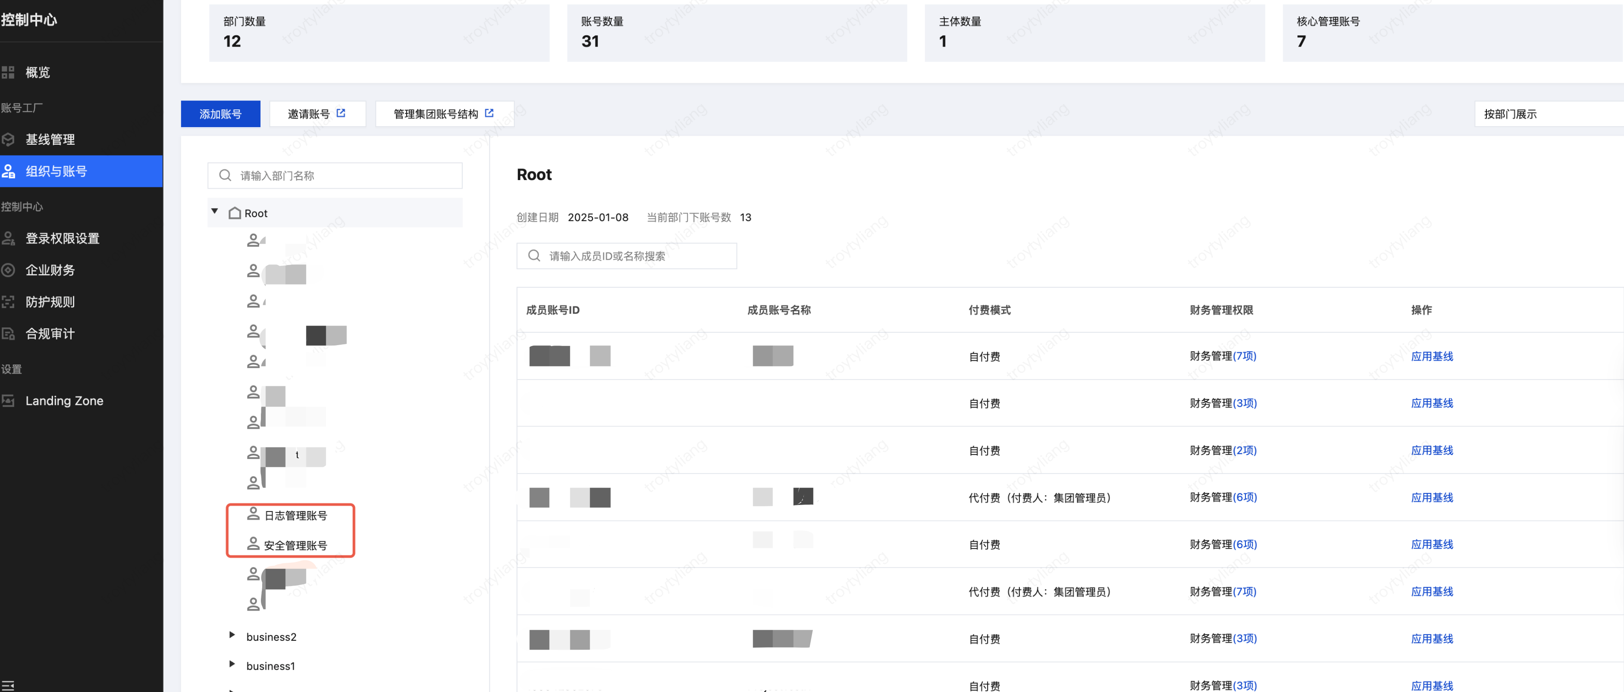Image resolution: width=1624 pixels, height=692 pixels.
Task: Click the 基线管理 cube icon
Action: click(x=8, y=139)
